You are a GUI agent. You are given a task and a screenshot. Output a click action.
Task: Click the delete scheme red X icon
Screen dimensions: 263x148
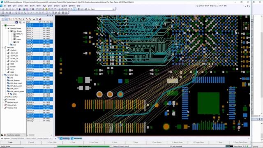5,135
